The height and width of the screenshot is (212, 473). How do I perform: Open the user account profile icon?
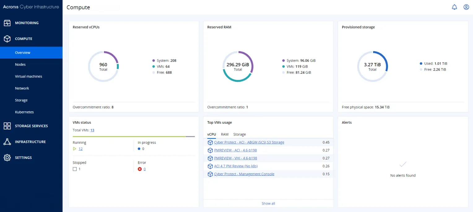pyautogui.click(x=466, y=7)
